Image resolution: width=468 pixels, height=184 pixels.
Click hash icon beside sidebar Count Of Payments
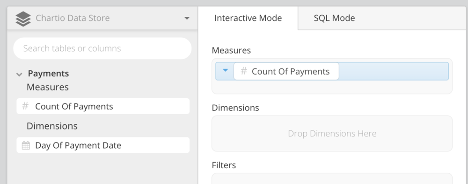(x=25, y=106)
